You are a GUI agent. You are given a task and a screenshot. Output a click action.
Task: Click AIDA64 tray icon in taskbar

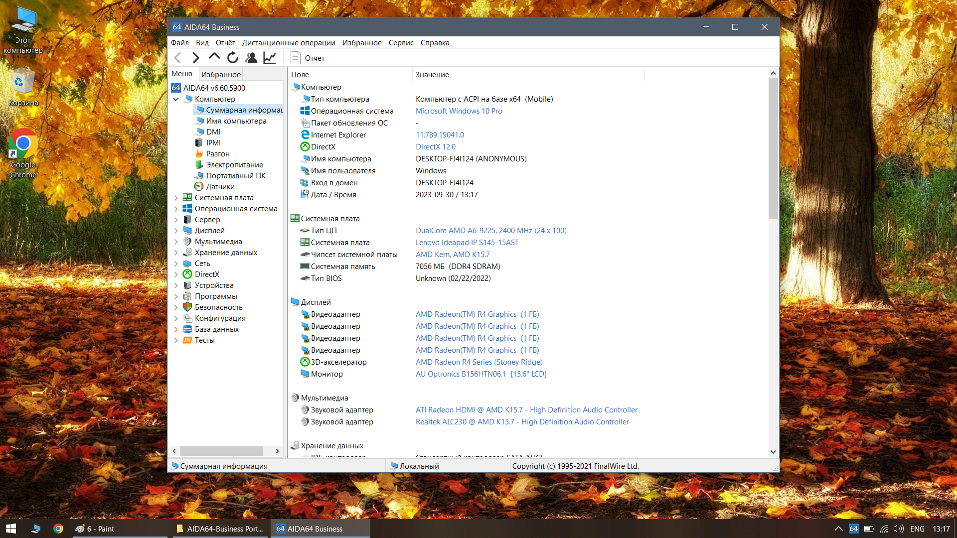click(x=853, y=529)
